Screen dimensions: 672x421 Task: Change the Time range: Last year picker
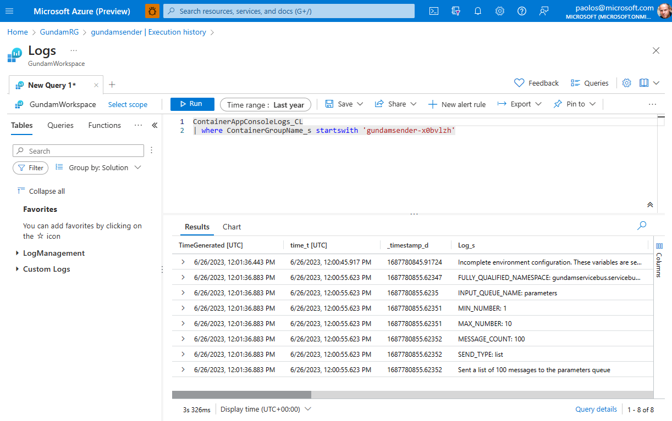[266, 105]
